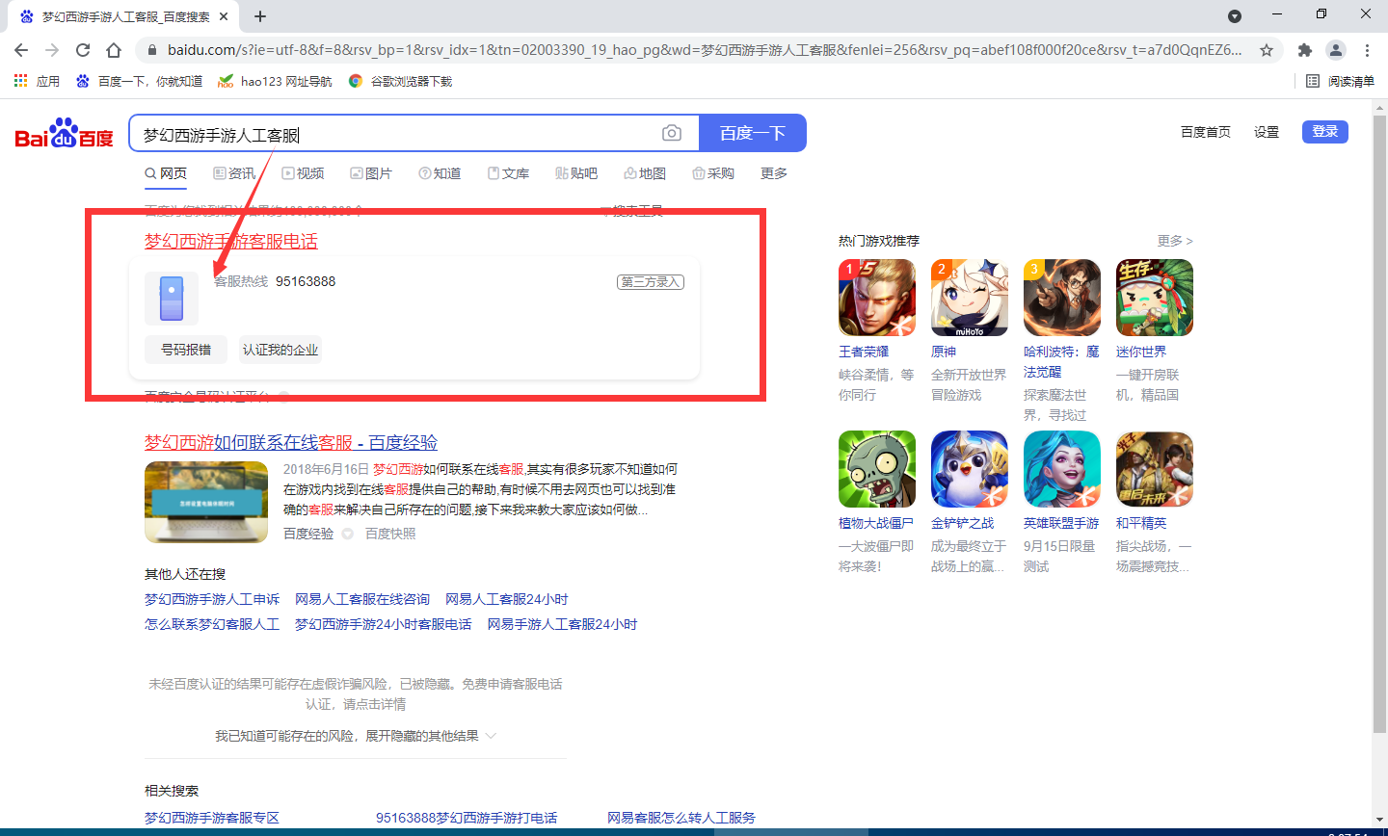Image resolution: width=1388 pixels, height=836 pixels.
Task: Click the browser back arrow
Action: click(21, 50)
